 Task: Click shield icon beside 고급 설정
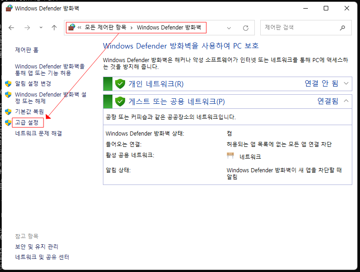pos(8,123)
